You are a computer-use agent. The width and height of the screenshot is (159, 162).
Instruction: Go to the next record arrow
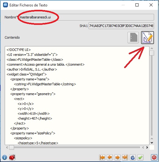117,157
